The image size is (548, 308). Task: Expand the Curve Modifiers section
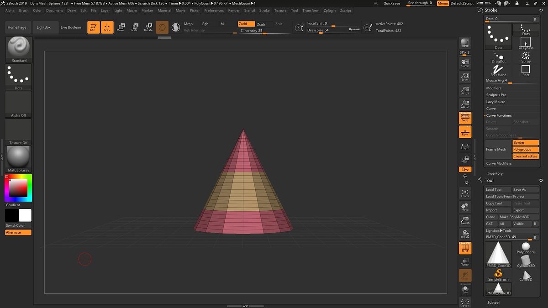pos(499,163)
